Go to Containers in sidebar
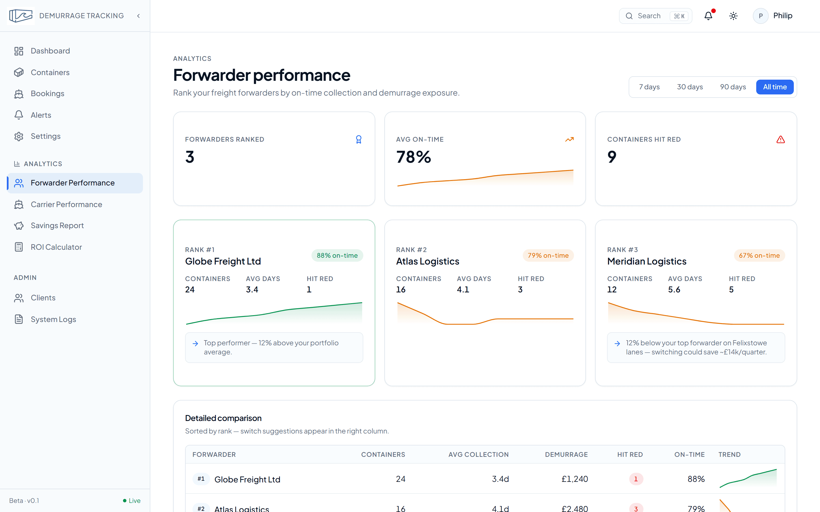 50,73
